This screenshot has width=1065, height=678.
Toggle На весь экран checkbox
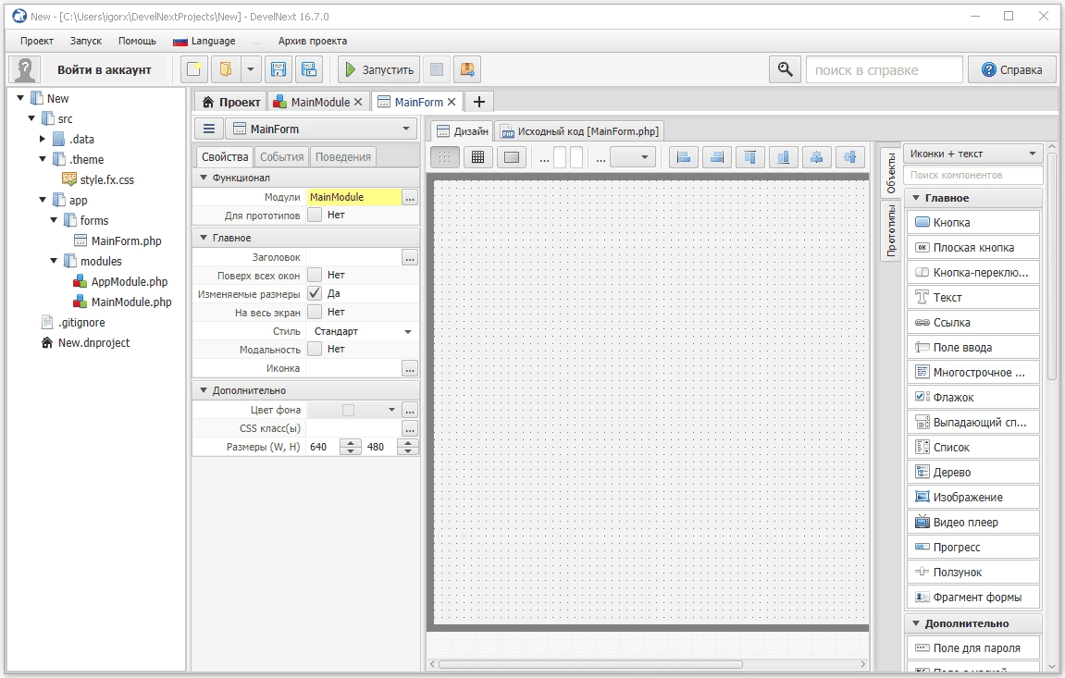(x=315, y=312)
